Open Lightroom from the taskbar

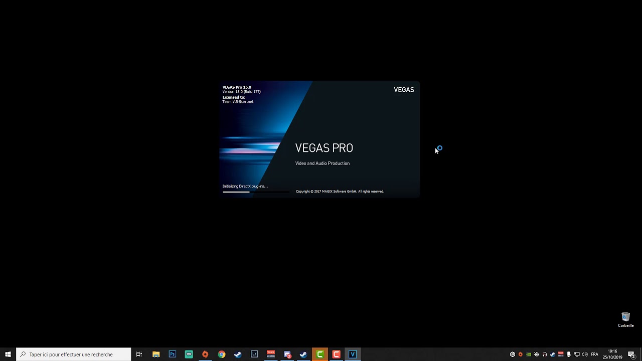[x=254, y=354]
